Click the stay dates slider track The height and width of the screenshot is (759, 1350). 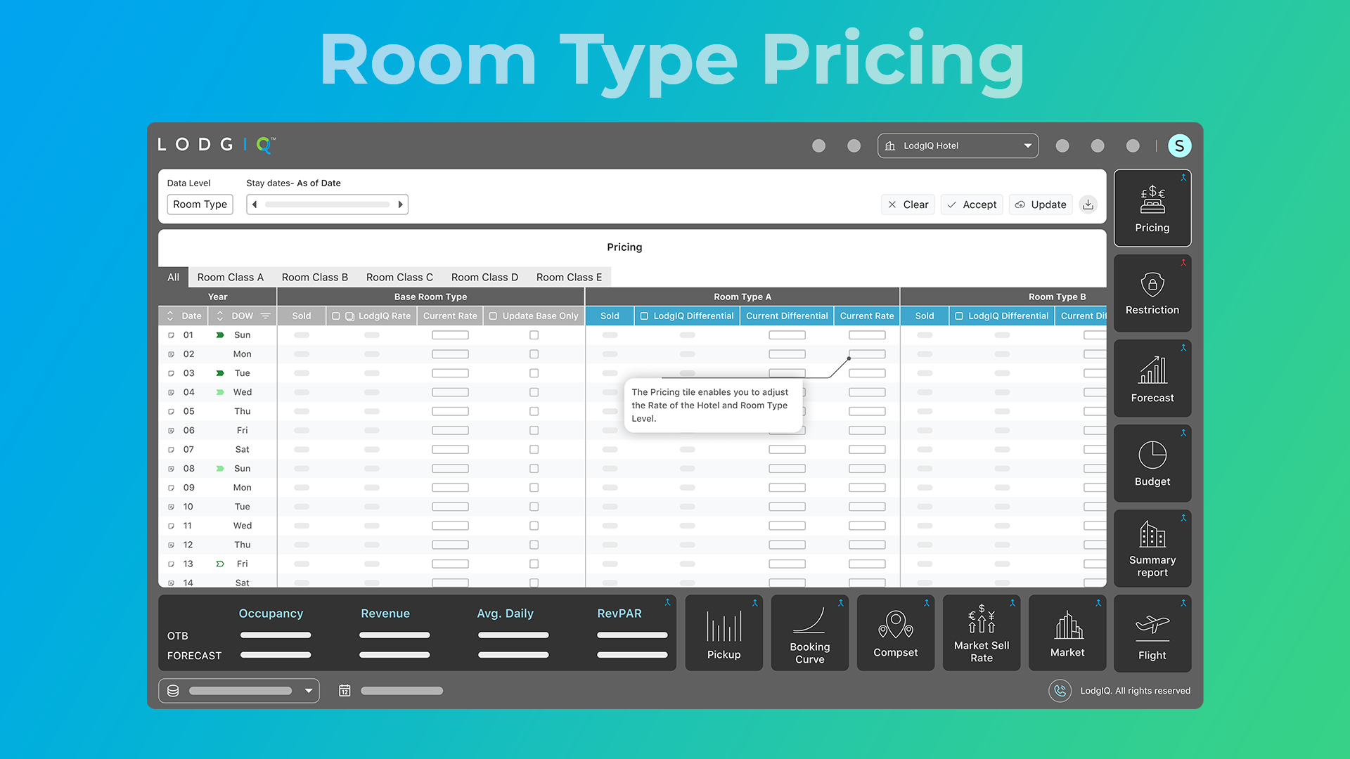(x=327, y=205)
